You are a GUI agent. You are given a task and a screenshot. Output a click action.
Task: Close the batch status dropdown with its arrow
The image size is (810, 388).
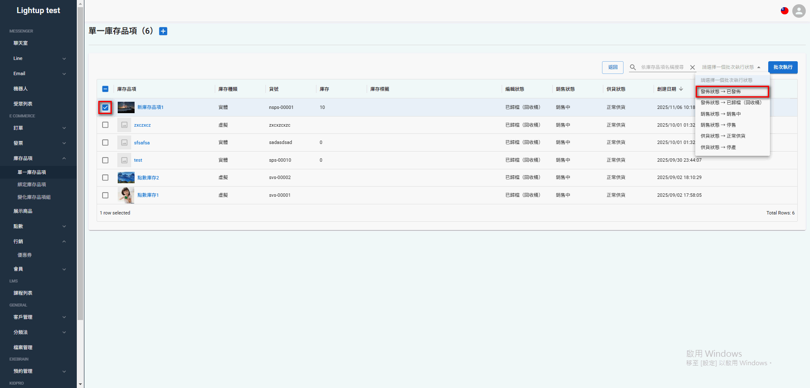[x=759, y=67]
